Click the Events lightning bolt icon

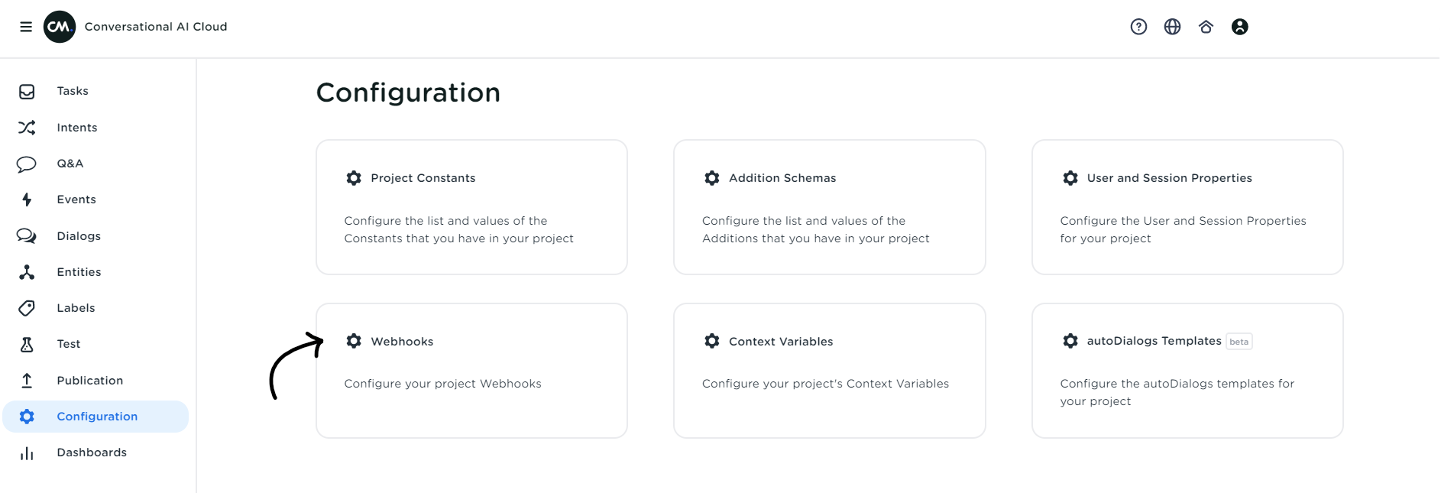point(27,199)
